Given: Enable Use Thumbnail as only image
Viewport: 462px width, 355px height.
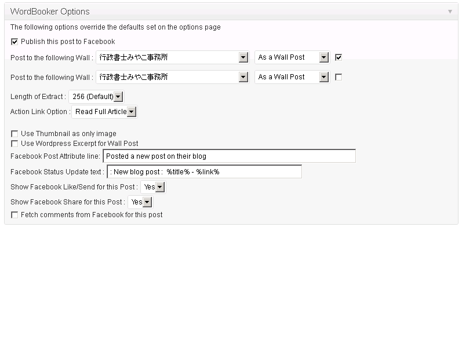Looking at the screenshot, I should 14,134.
